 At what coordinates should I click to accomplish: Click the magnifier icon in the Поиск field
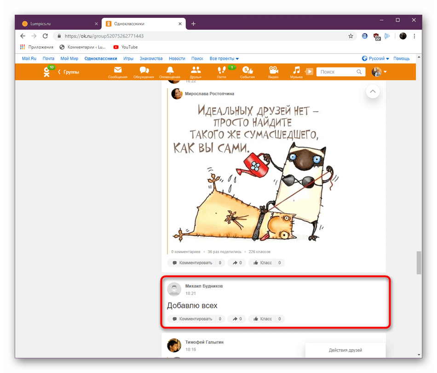[x=359, y=72]
